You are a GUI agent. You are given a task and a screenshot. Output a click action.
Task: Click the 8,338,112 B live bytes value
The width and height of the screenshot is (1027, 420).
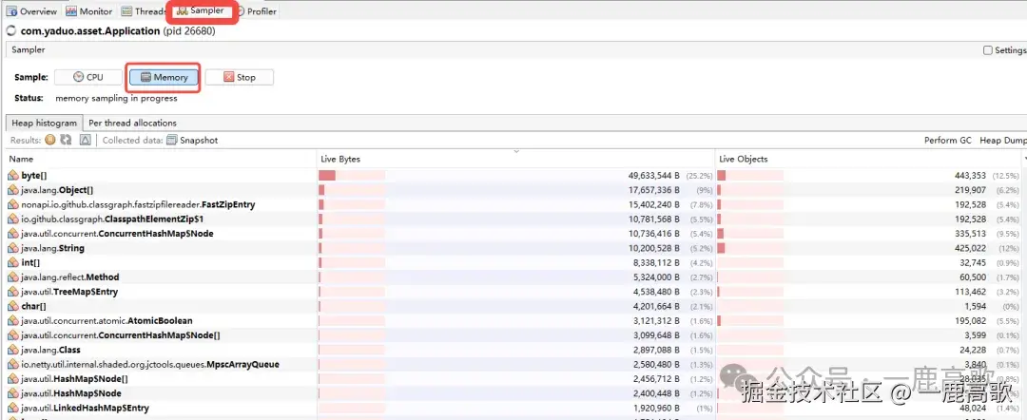click(x=655, y=262)
